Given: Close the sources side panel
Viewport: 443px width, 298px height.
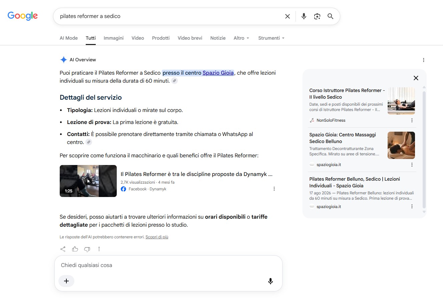Looking at the screenshot, I should click(x=416, y=78).
